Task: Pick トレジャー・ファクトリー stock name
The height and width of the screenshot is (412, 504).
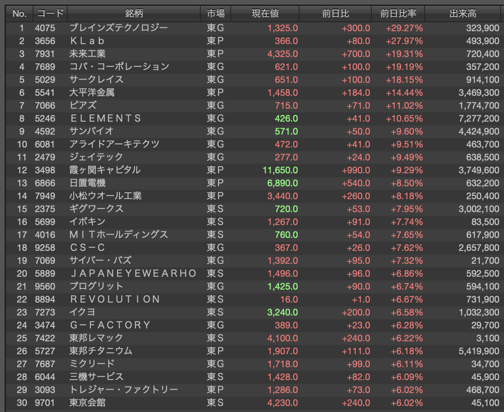Action: point(123,390)
